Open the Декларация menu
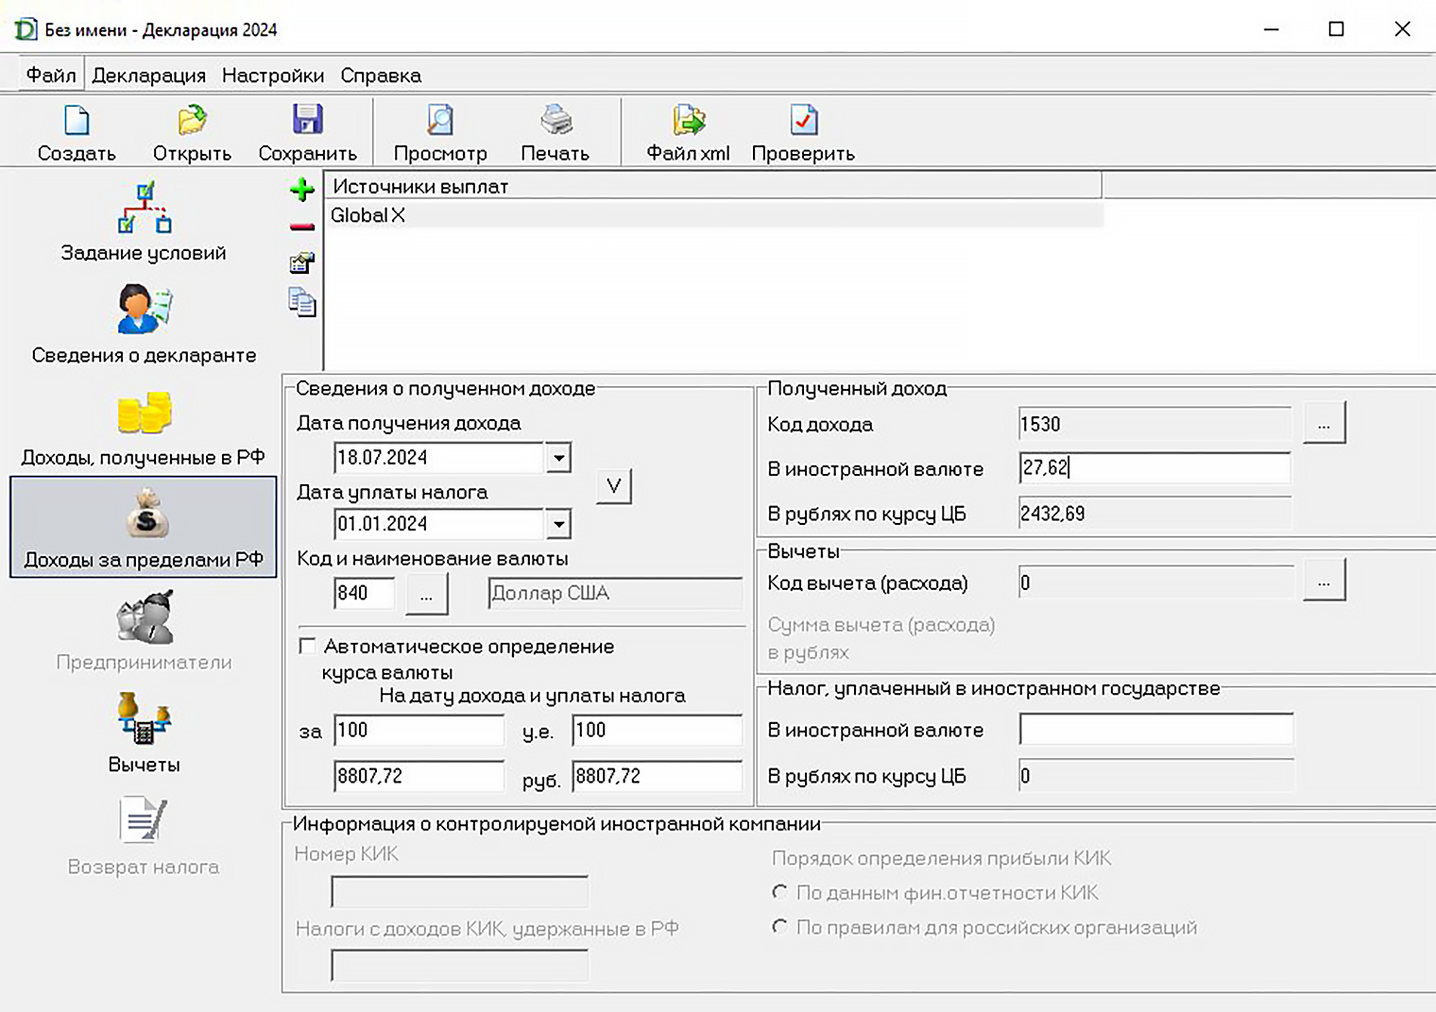Screen dimensions: 1436x1012 coord(148,76)
